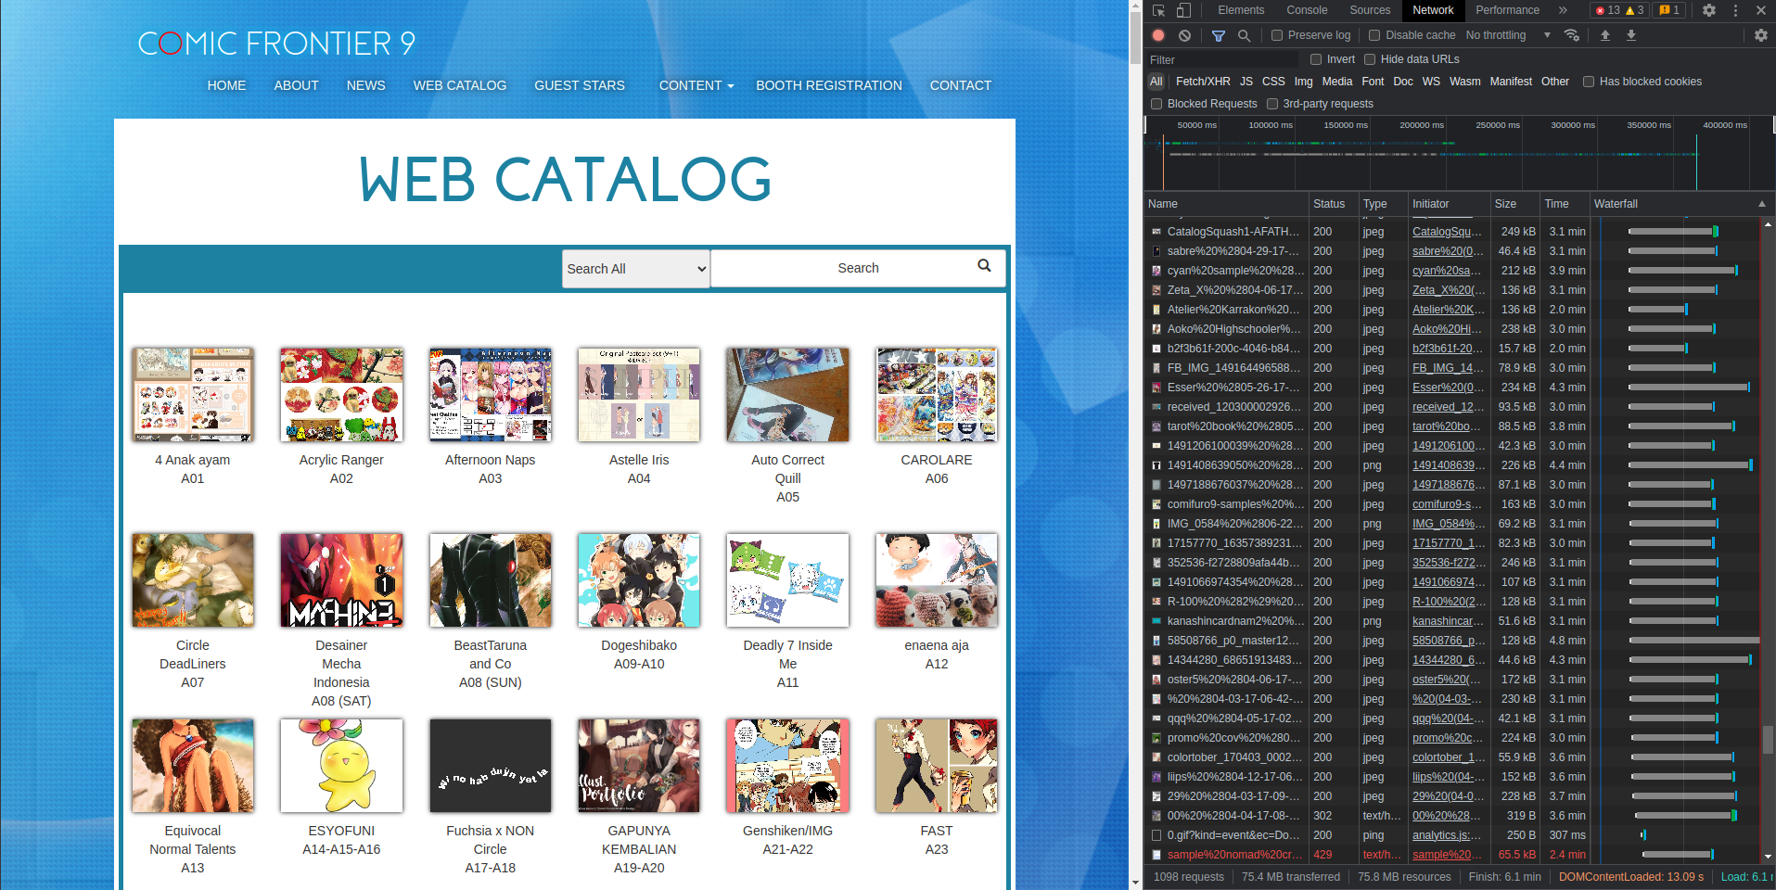Screen dimensions: 1776x890
Task: Clear the network log
Action: [1184, 35]
